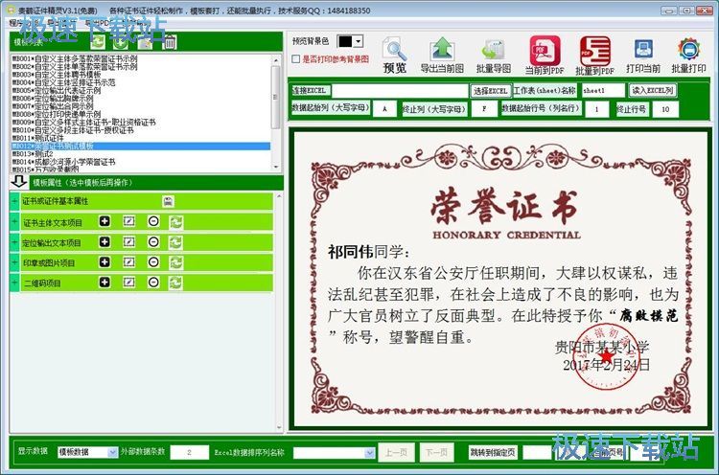Expand 印章或图片项目 with plus sign
This screenshot has height=475, width=719.
(14, 262)
